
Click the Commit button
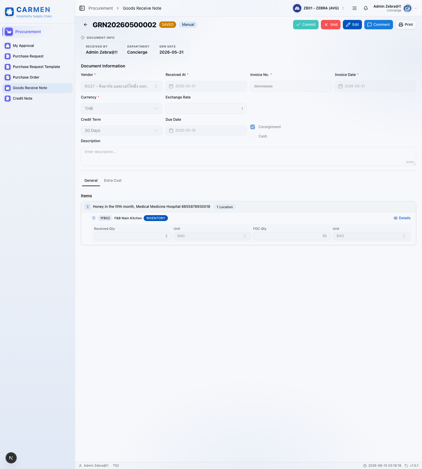point(306,25)
